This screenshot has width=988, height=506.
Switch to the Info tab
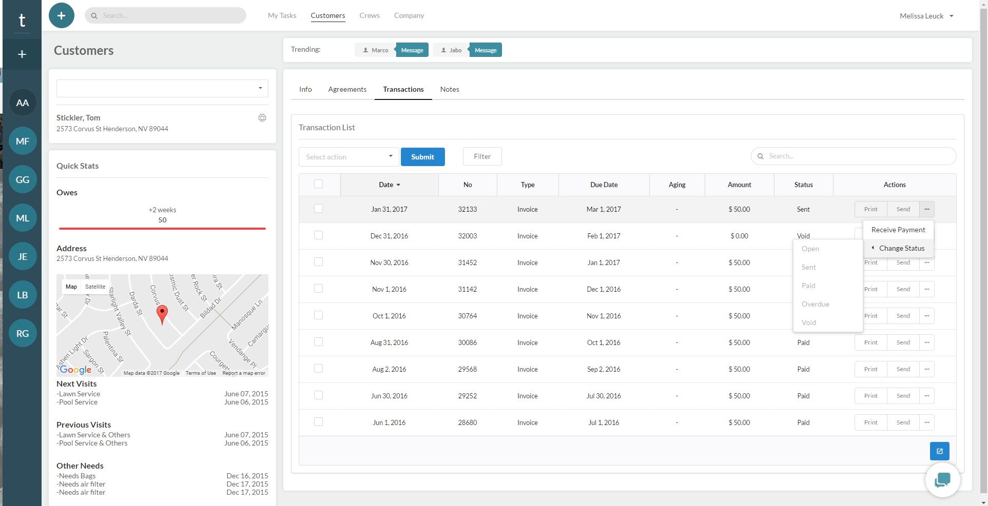click(x=305, y=89)
